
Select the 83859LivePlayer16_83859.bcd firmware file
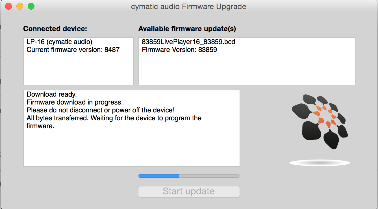click(188, 42)
